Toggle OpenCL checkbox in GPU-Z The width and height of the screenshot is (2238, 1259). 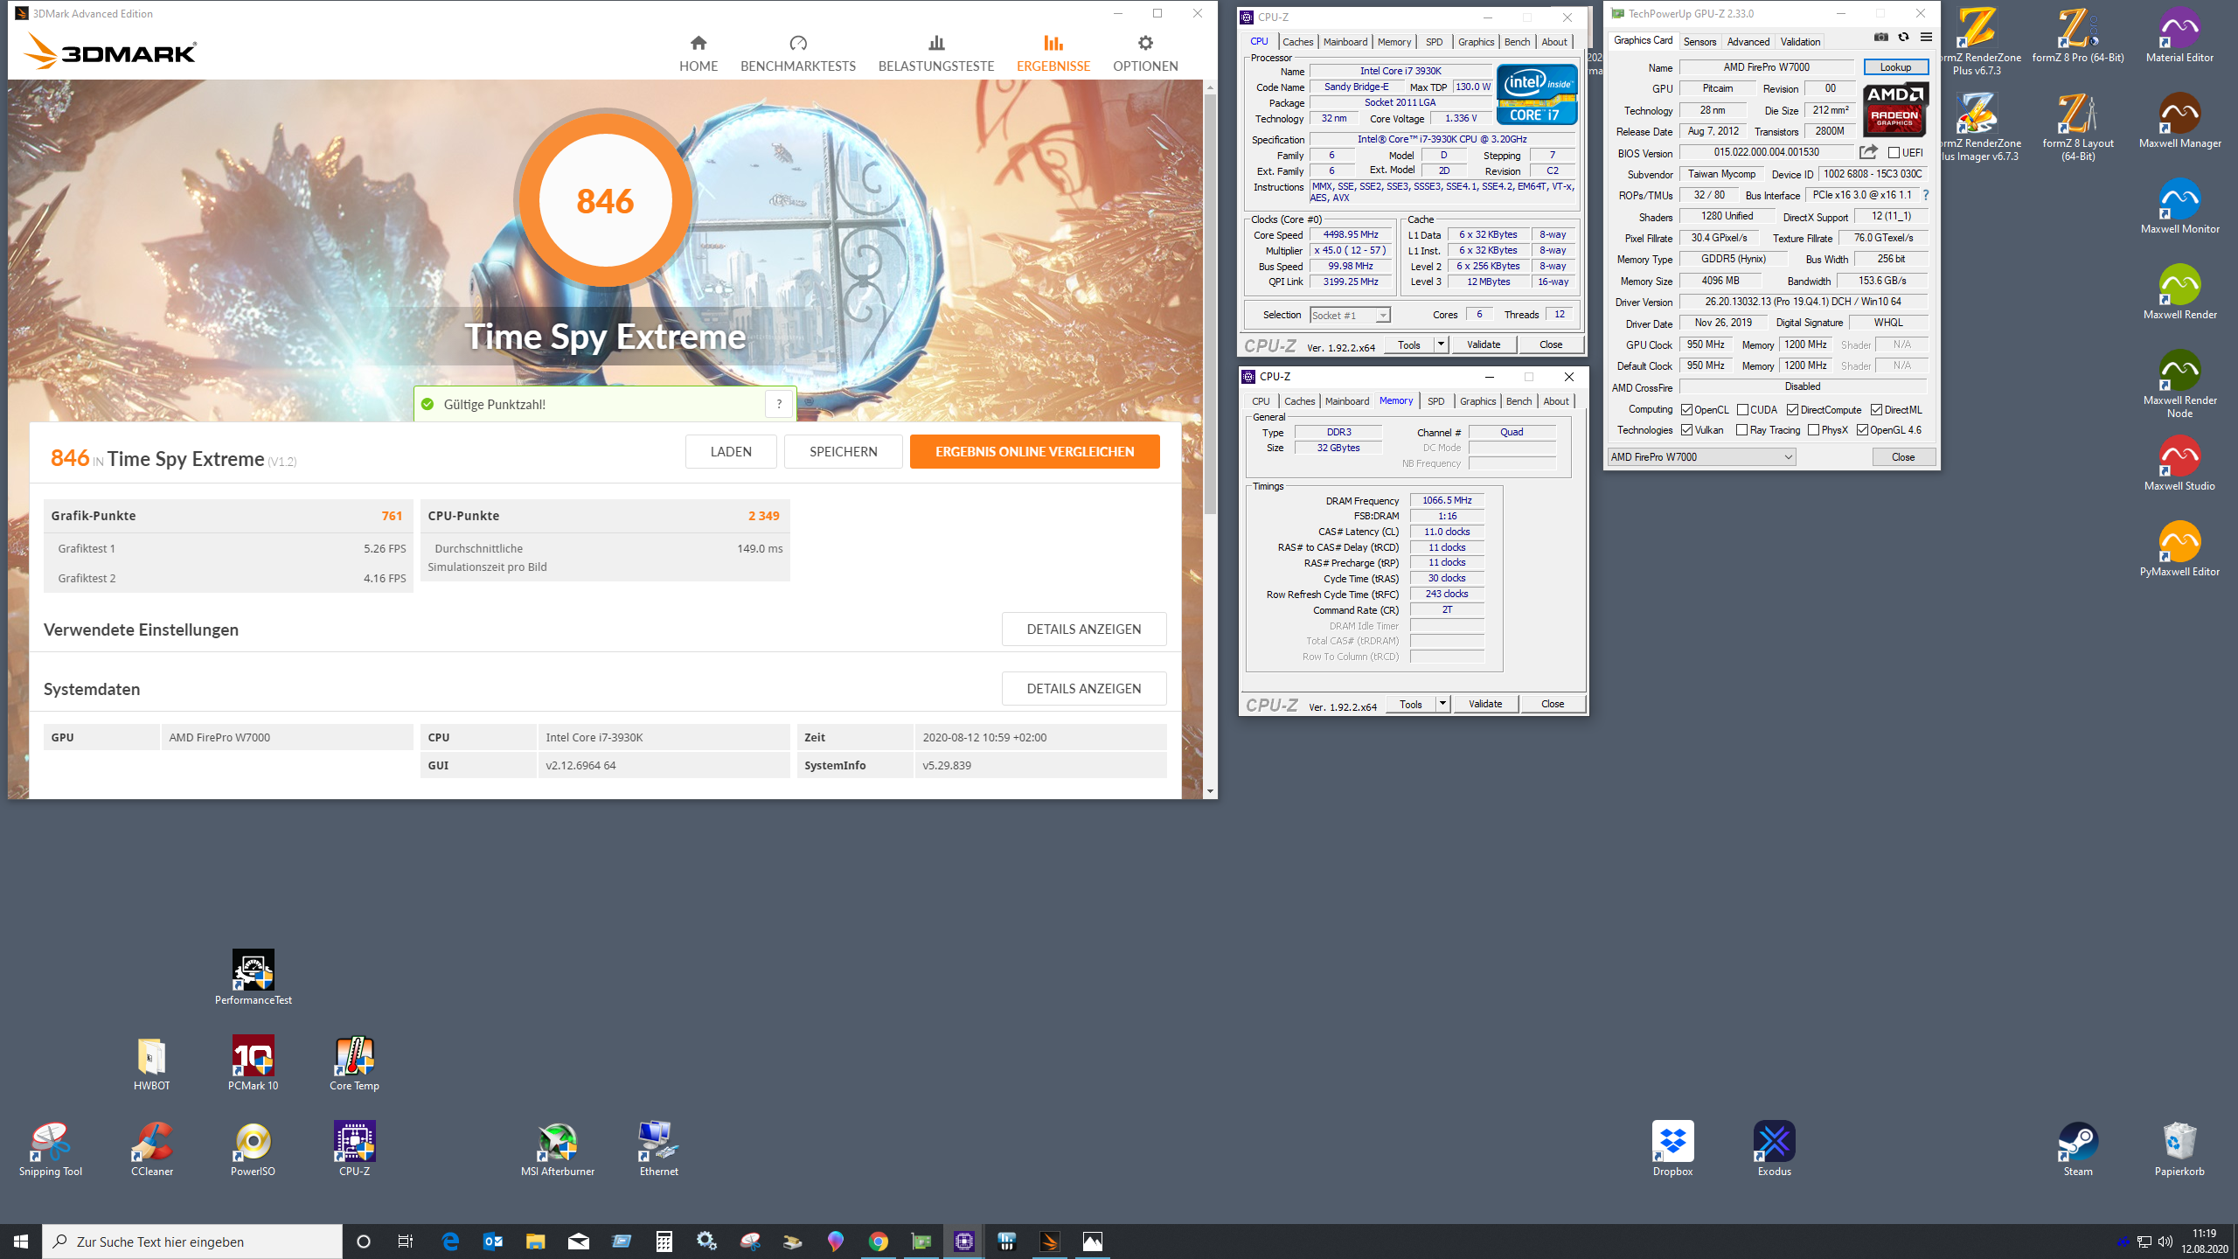[x=1686, y=410]
